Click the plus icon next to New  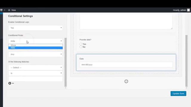point(9,10)
